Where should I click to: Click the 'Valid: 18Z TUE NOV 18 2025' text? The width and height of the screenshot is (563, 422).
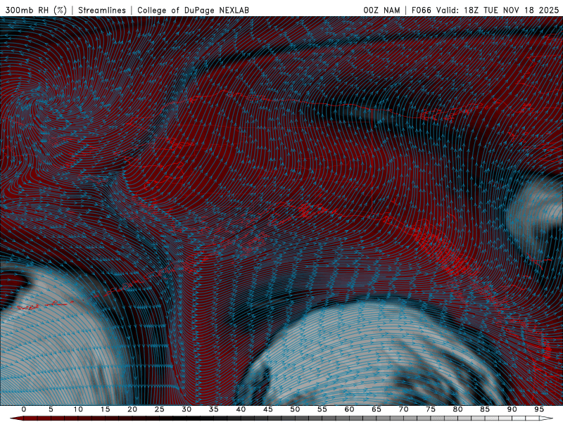[x=498, y=10]
